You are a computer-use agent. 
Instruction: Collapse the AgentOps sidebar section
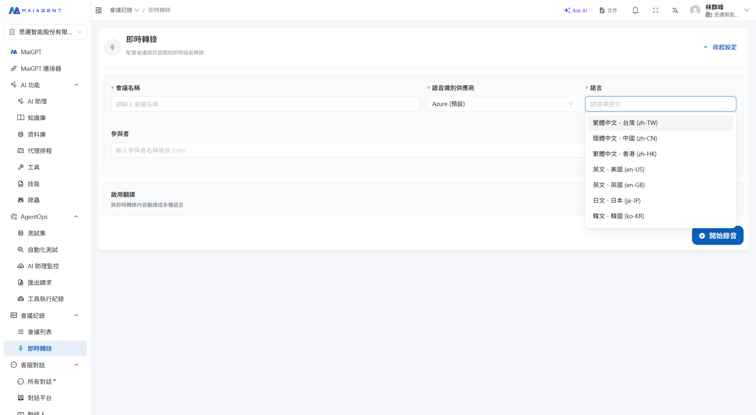coord(76,216)
